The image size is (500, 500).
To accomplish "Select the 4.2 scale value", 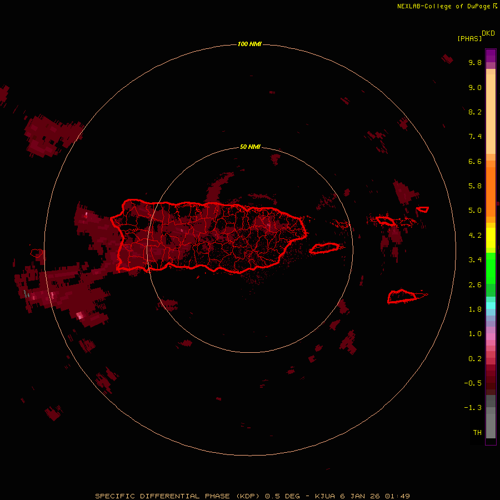I will click(x=475, y=236).
